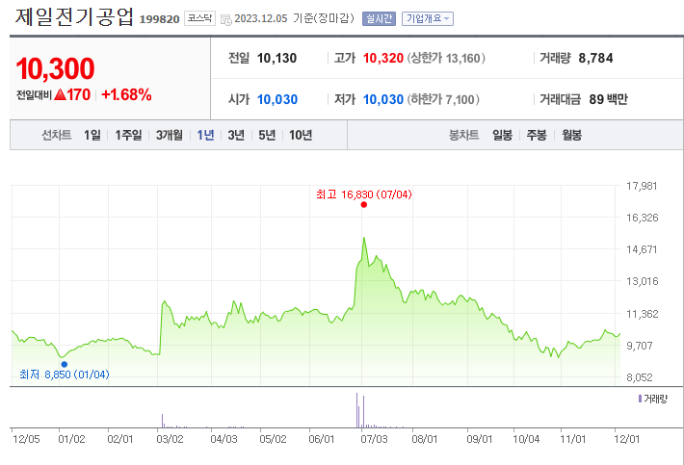Click the 코스닥 market badge
This screenshot has height=465, width=684.
[x=199, y=18]
